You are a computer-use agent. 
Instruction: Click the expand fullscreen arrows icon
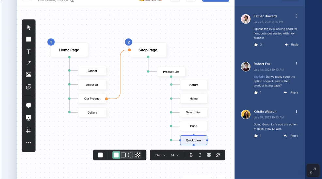(313, 171)
